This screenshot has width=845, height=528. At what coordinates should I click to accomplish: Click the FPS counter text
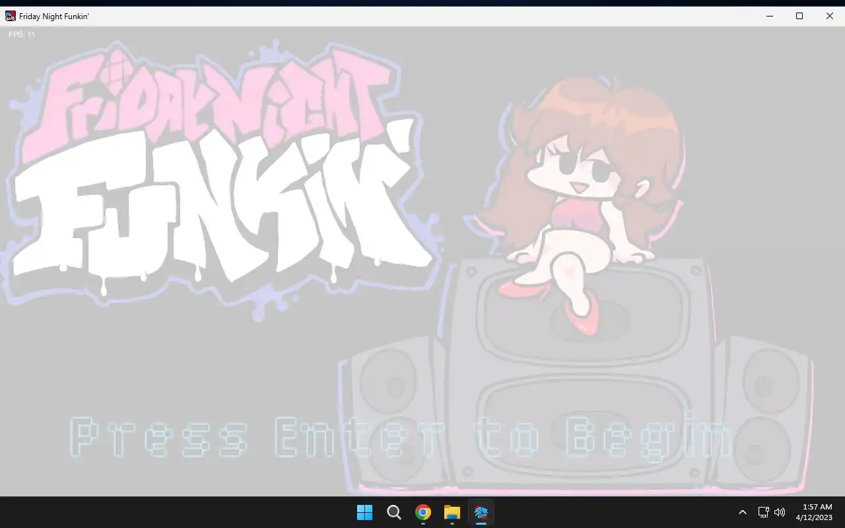pos(22,34)
